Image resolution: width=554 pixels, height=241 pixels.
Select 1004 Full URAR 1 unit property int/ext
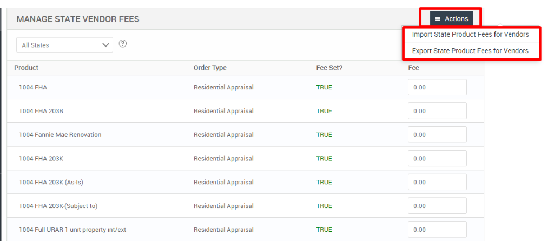pos(72,230)
